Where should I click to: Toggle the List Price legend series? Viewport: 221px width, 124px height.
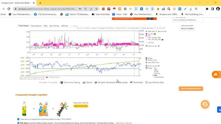(150, 42)
